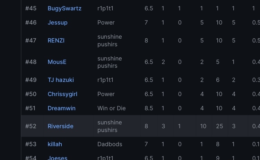The image size is (260, 160).
Task: Open MousE player profile
Action: tap(57, 62)
